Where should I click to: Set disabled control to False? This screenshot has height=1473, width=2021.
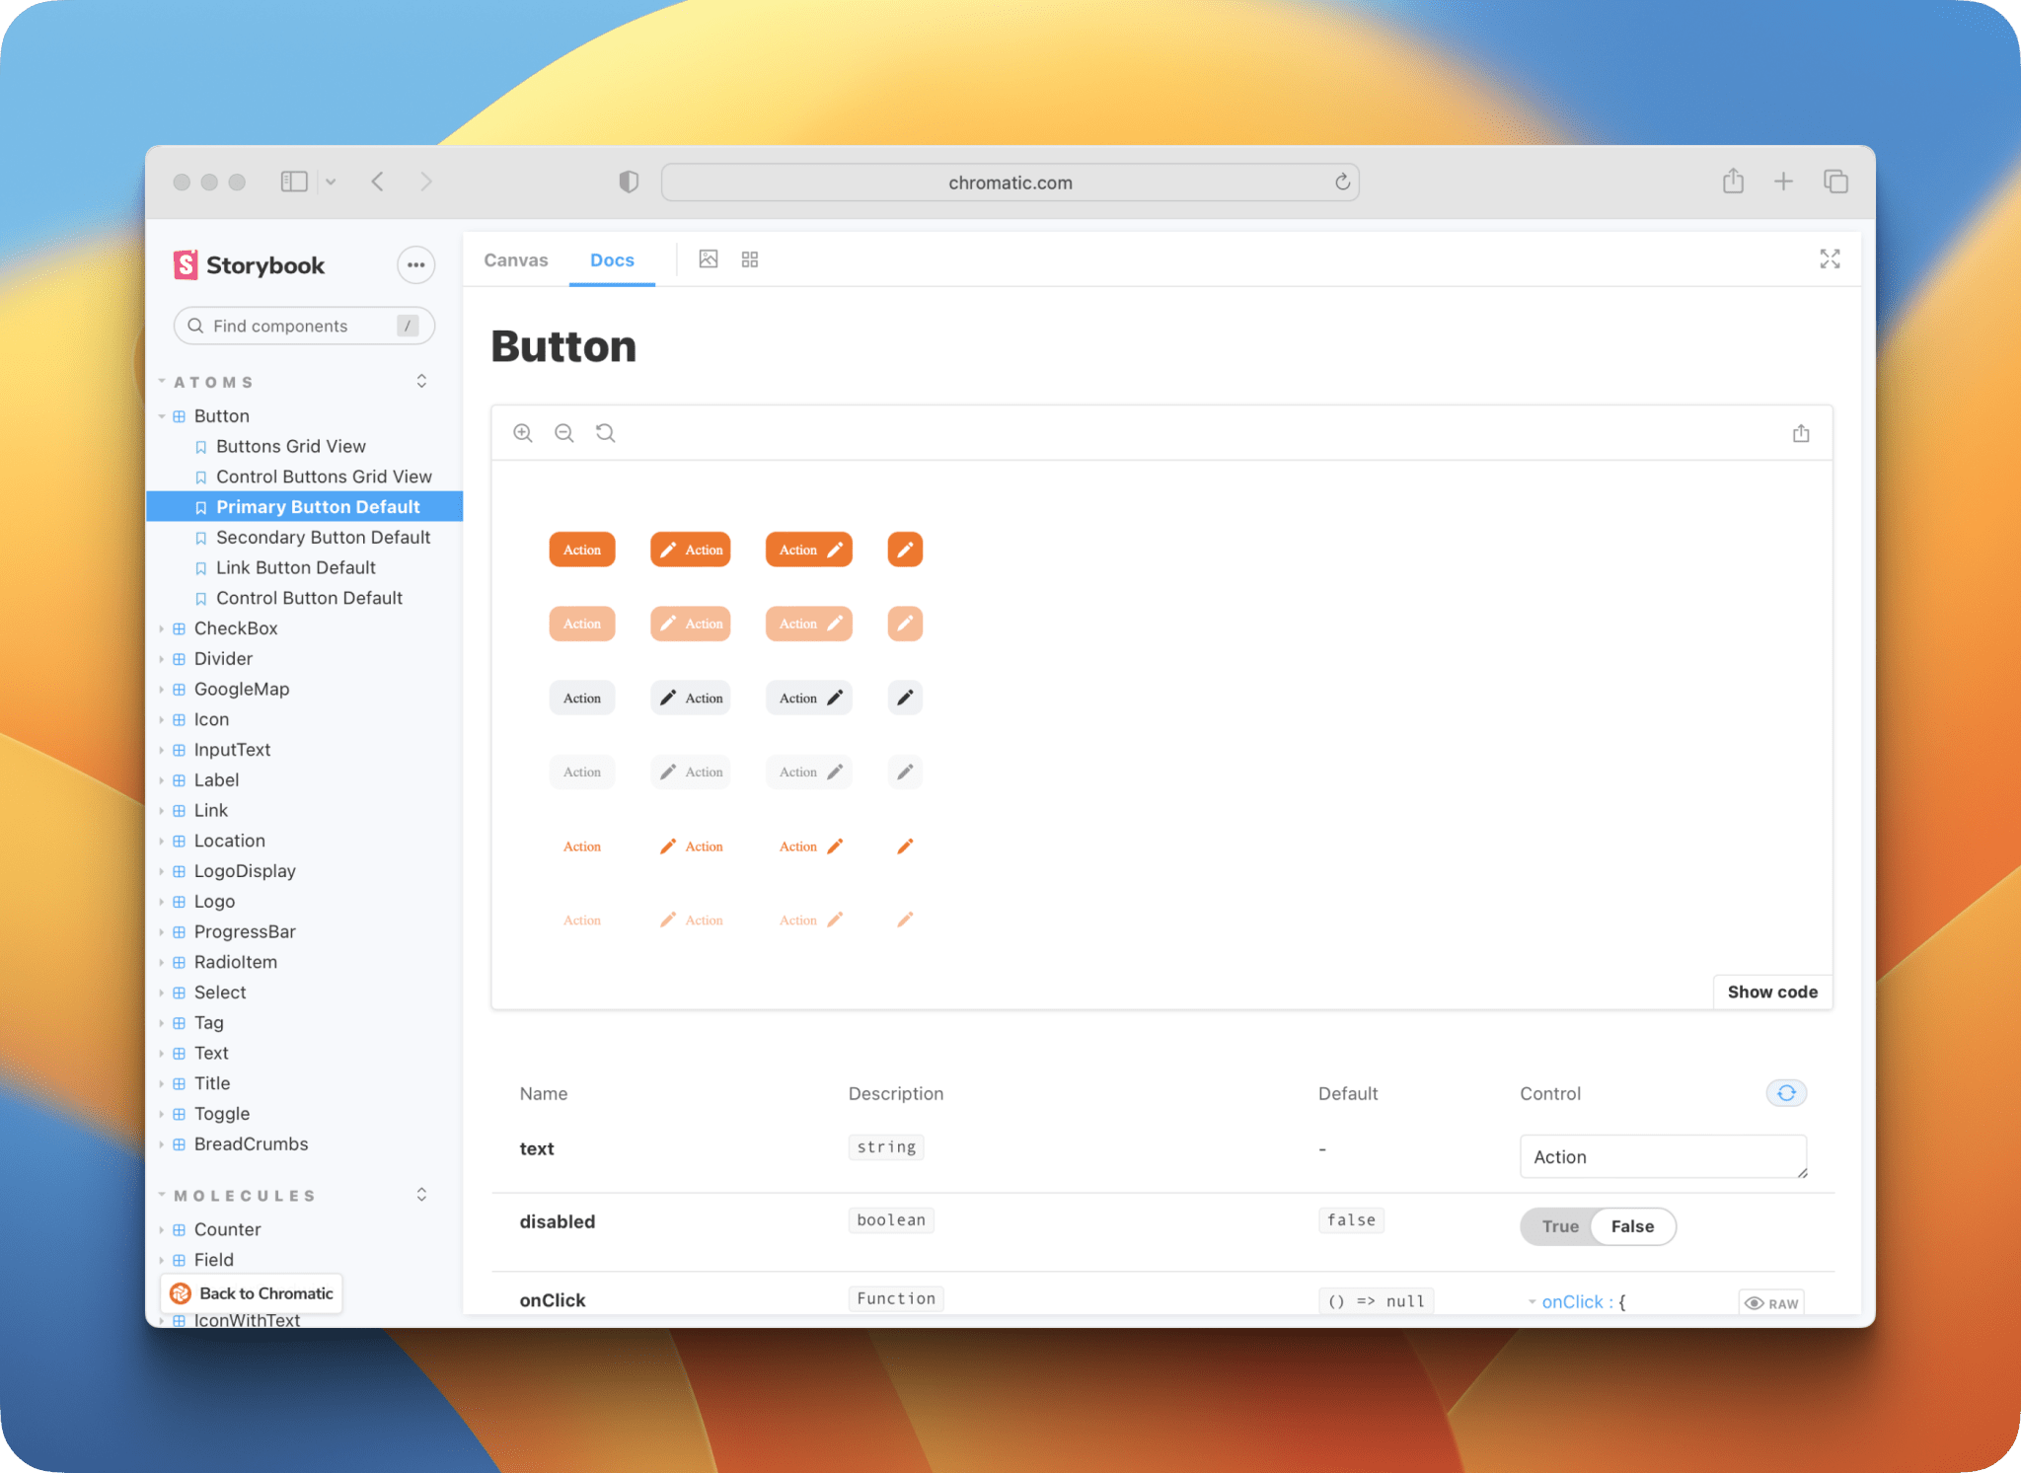(x=1632, y=1226)
